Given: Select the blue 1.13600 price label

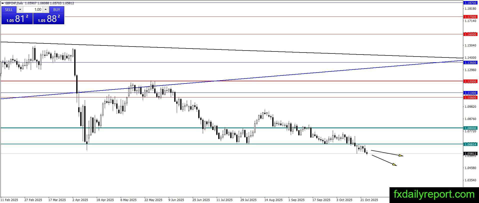Looking at the screenshot, I should tap(470, 62).
